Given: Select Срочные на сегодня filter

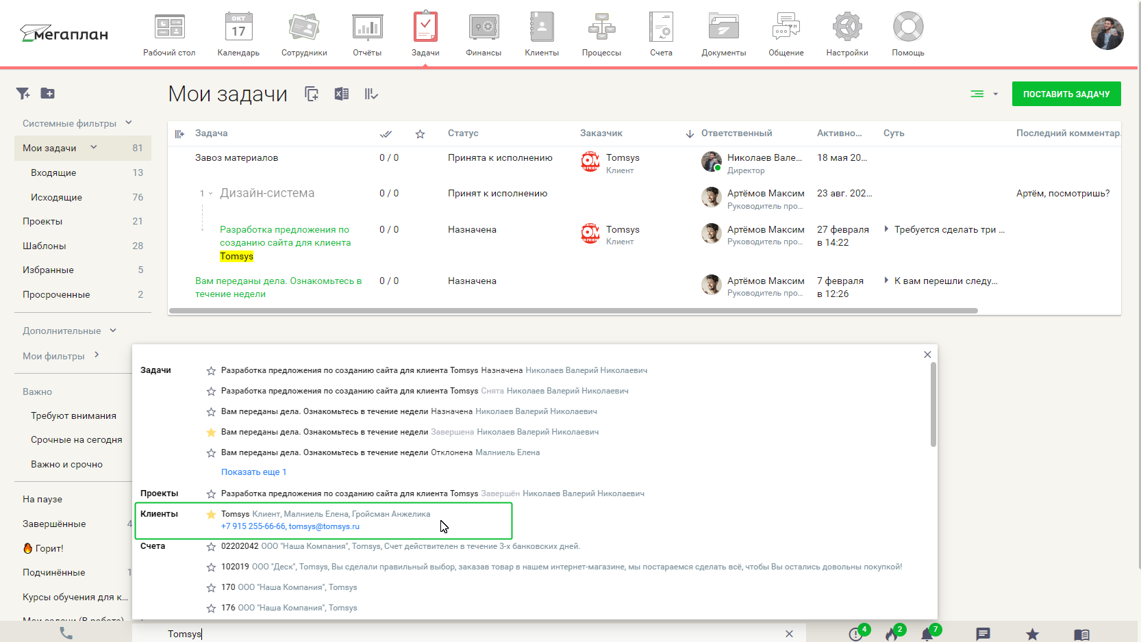Looking at the screenshot, I should tap(76, 439).
